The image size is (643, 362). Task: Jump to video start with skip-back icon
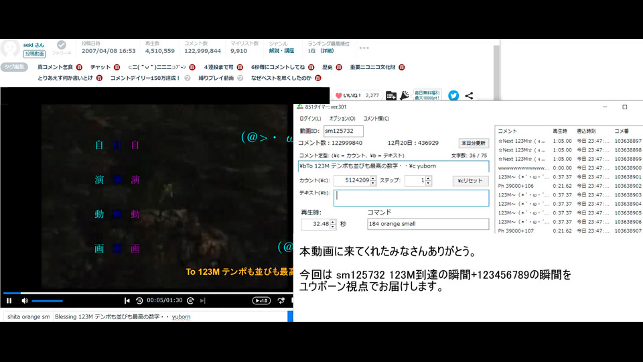click(x=127, y=301)
